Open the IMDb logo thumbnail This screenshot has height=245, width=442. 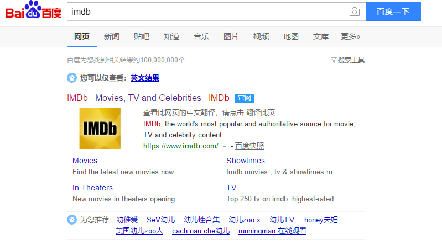coord(100,128)
